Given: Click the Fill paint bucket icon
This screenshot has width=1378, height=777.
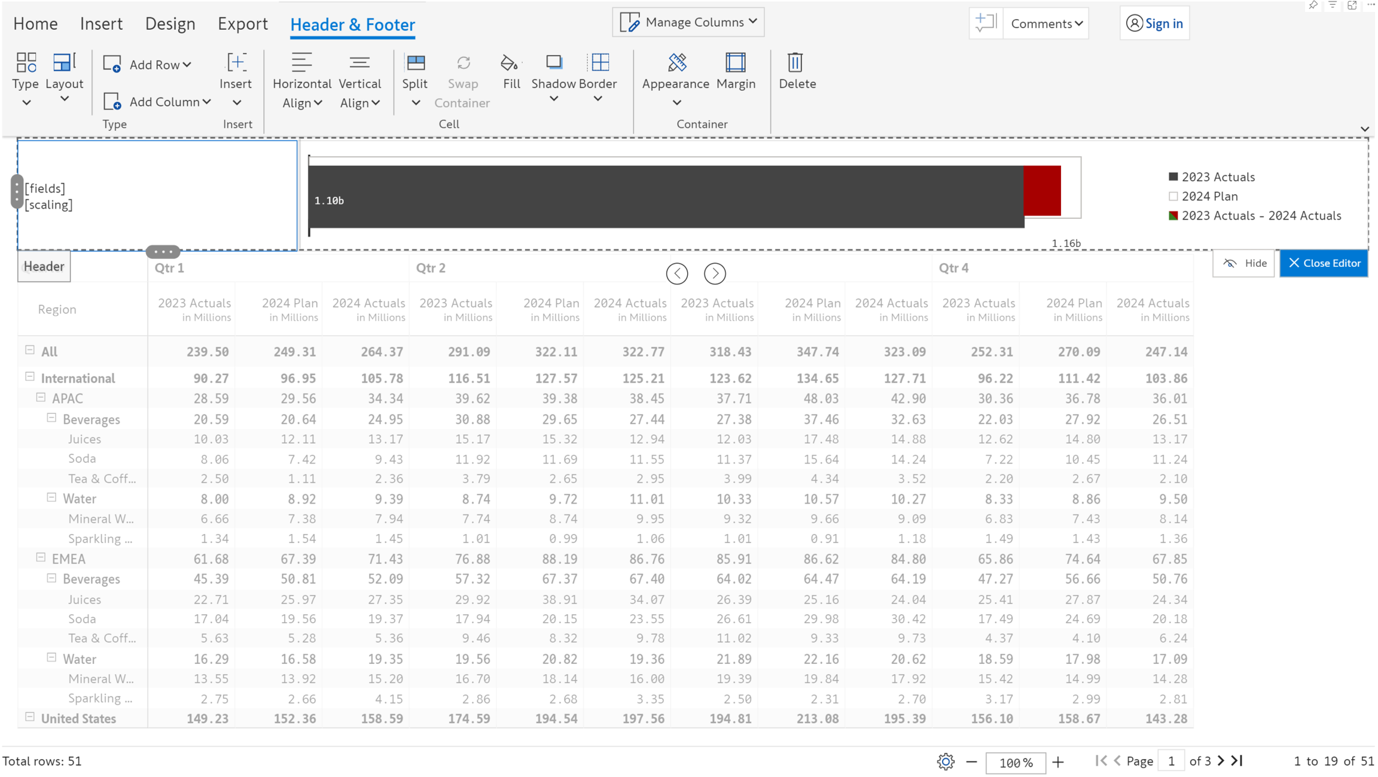Looking at the screenshot, I should click(x=510, y=63).
